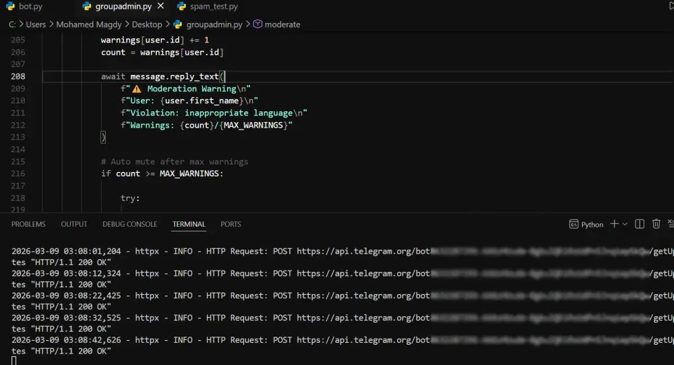Click the 'Warnings: {count}/{MAX_WARNINGS}' string

(207, 125)
